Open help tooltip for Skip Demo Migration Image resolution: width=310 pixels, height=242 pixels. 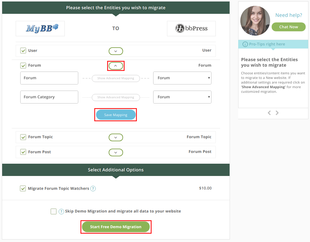[61, 212]
